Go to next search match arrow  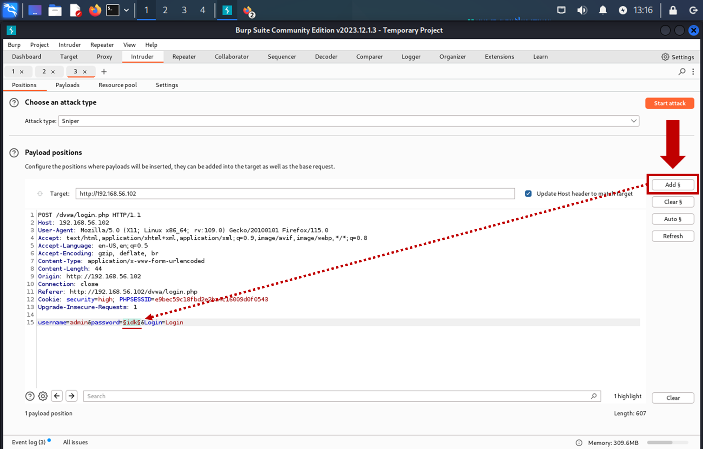click(72, 396)
